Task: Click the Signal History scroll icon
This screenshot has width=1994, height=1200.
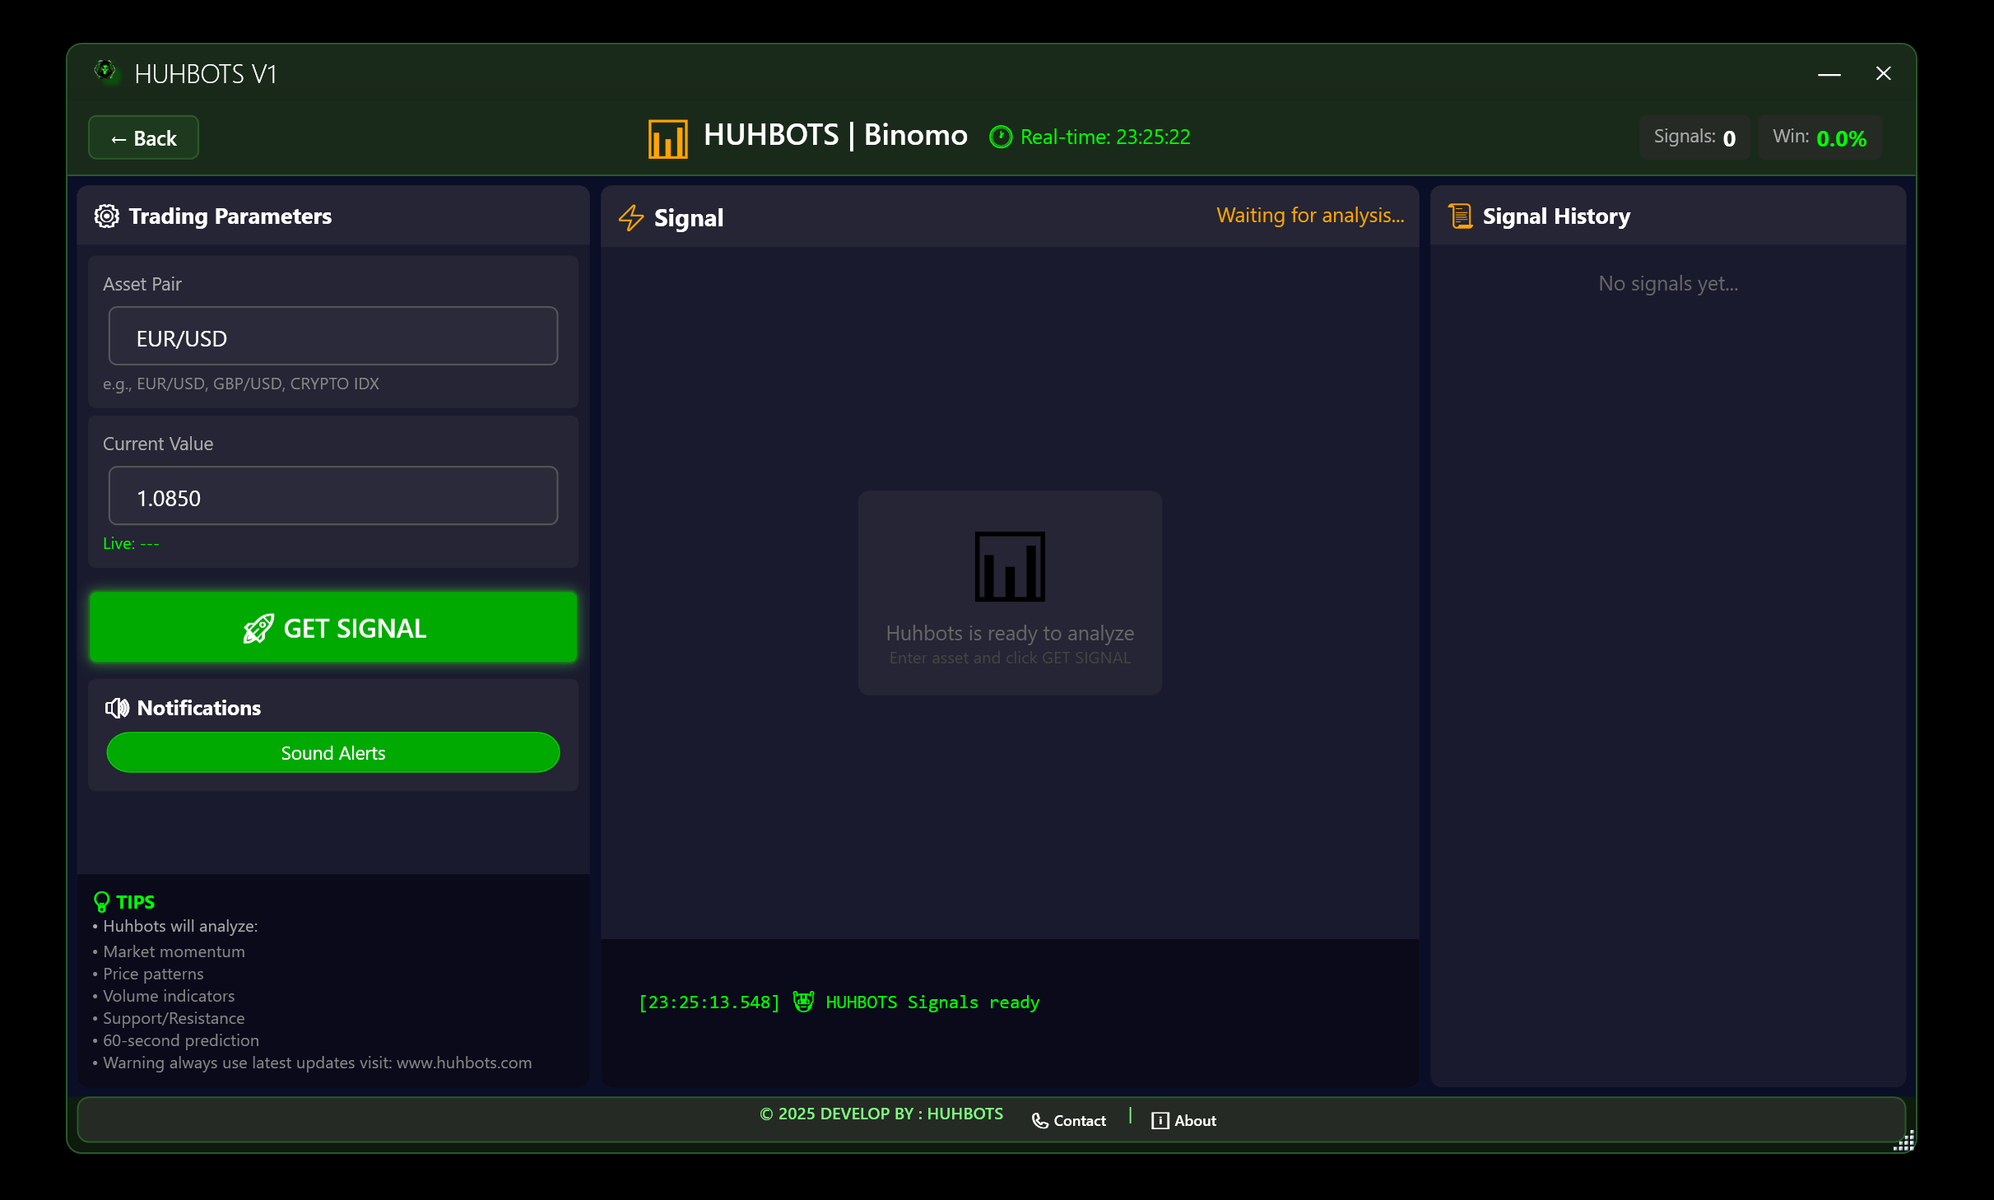Action: [x=1460, y=216]
